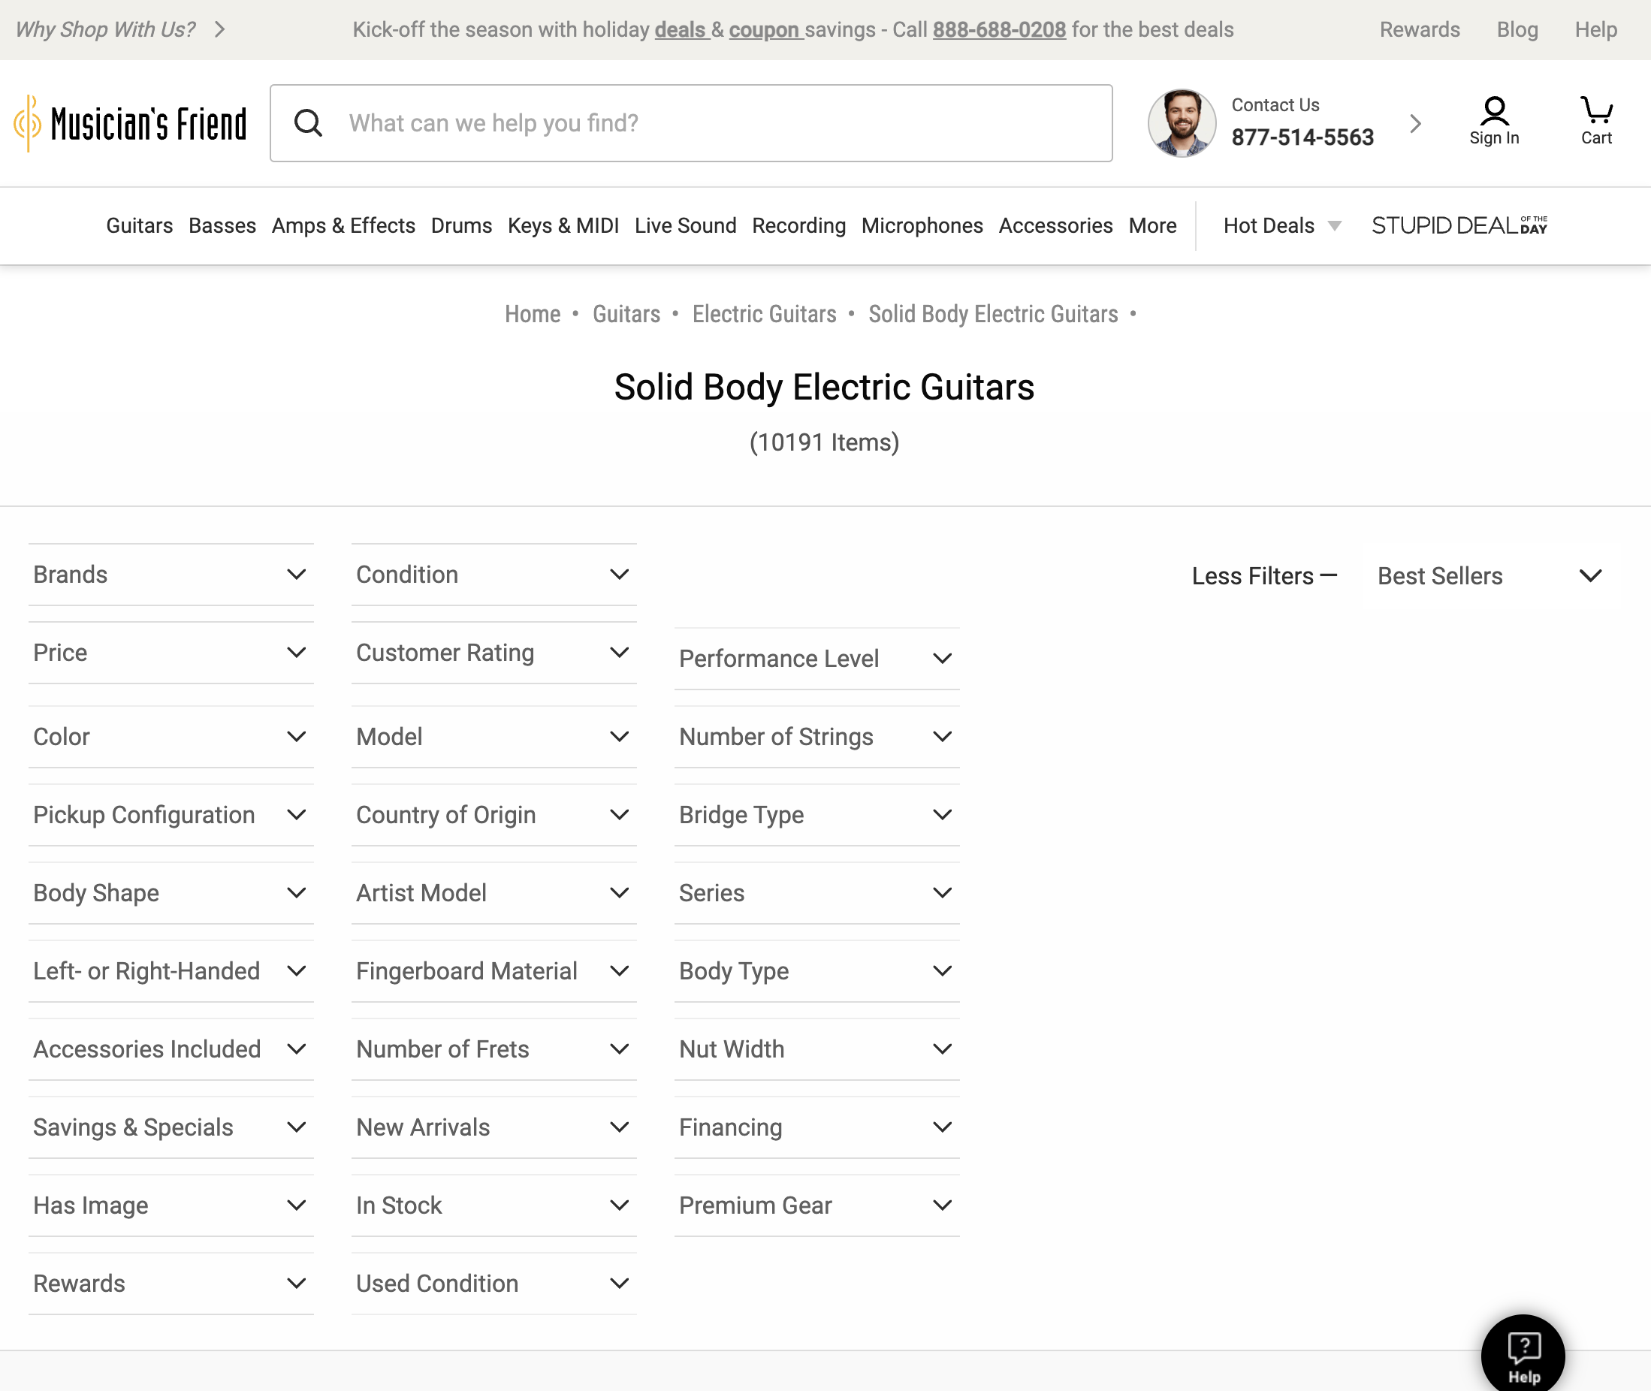Open the Guitars menu

[139, 225]
